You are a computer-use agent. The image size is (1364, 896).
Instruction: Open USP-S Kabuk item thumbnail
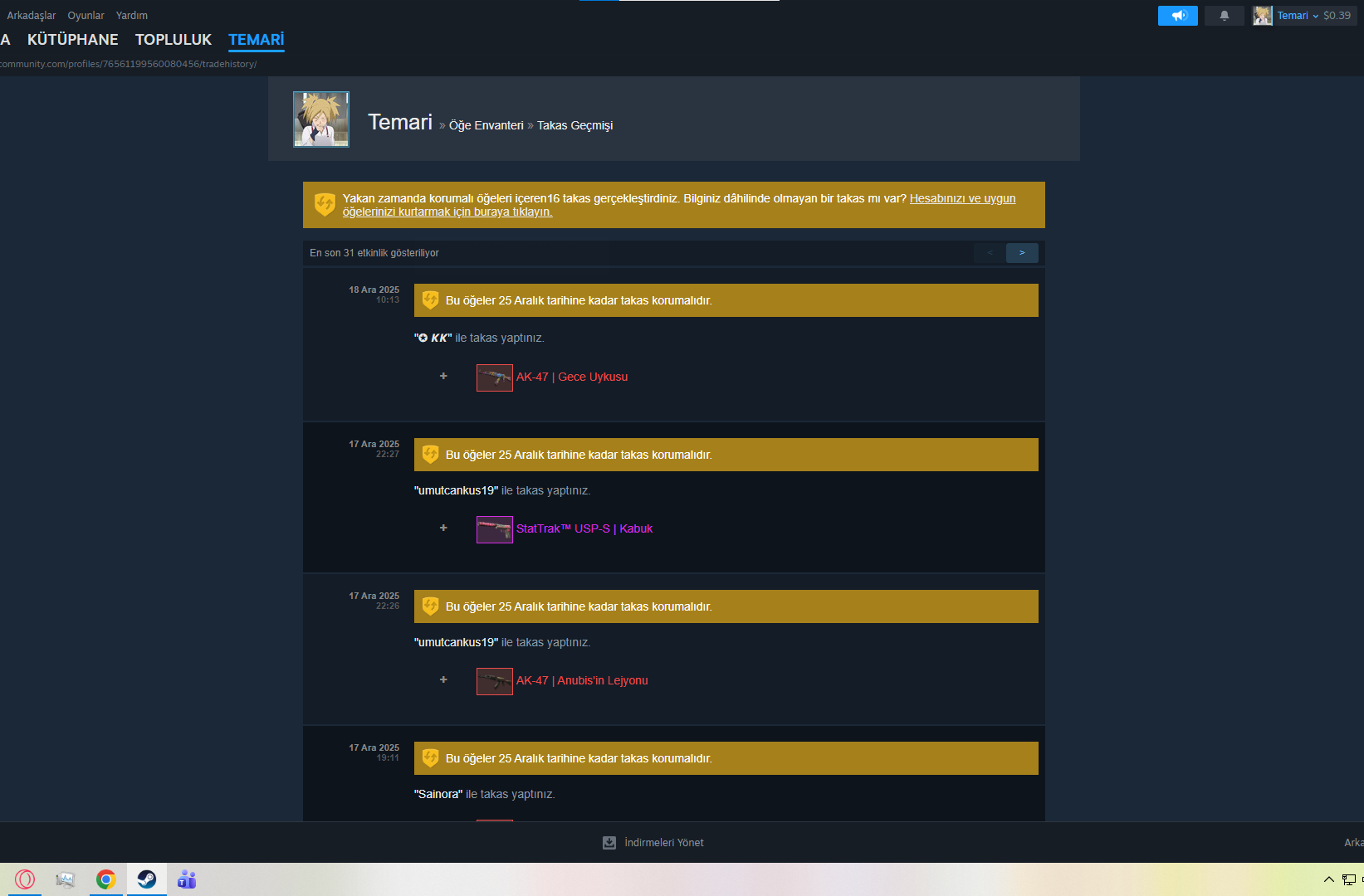[x=495, y=529]
